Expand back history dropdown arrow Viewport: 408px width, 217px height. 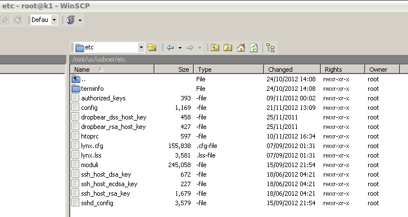180,48
